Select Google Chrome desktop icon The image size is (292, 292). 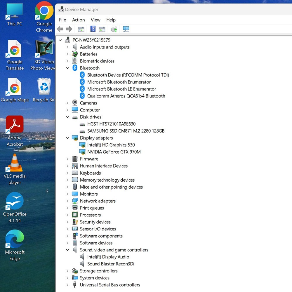click(x=44, y=17)
